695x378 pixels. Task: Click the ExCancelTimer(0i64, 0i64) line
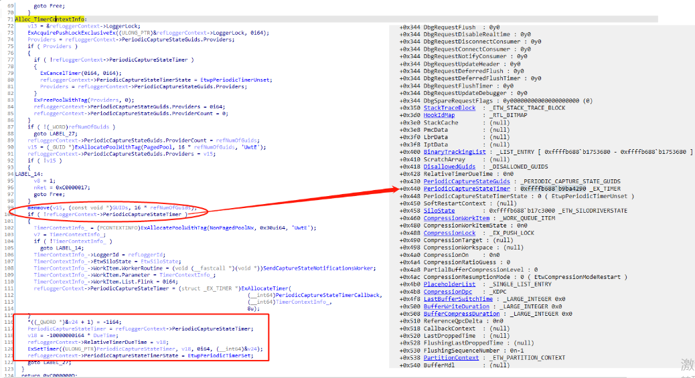(80, 73)
